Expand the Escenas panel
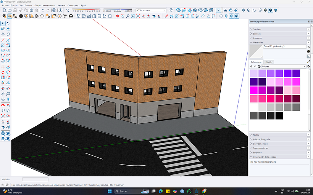The width and height of the screenshot is (313, 195). click(251, 34)
